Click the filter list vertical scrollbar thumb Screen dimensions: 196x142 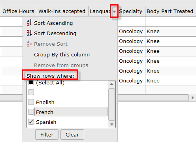pos(111,105)
